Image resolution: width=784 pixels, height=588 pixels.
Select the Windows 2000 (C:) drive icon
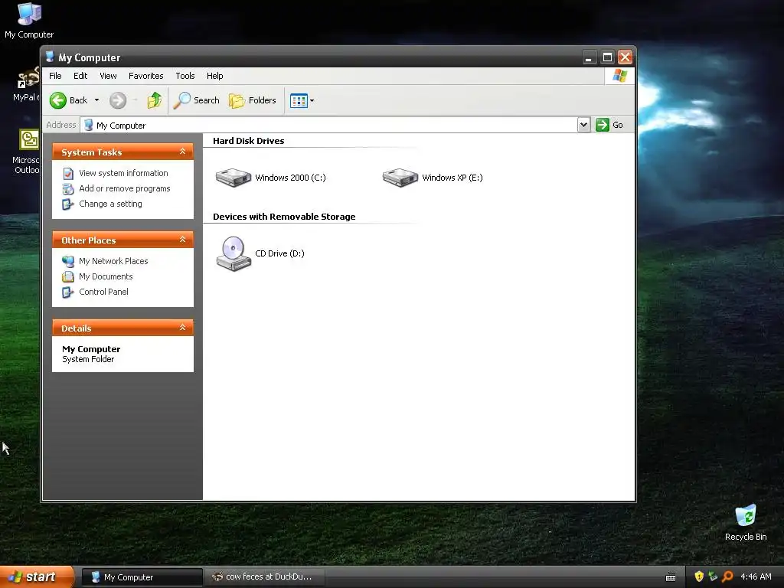(x=233, y=178)
